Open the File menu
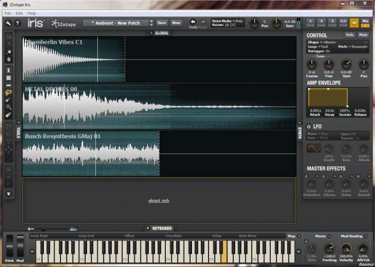 coord(8,13)
